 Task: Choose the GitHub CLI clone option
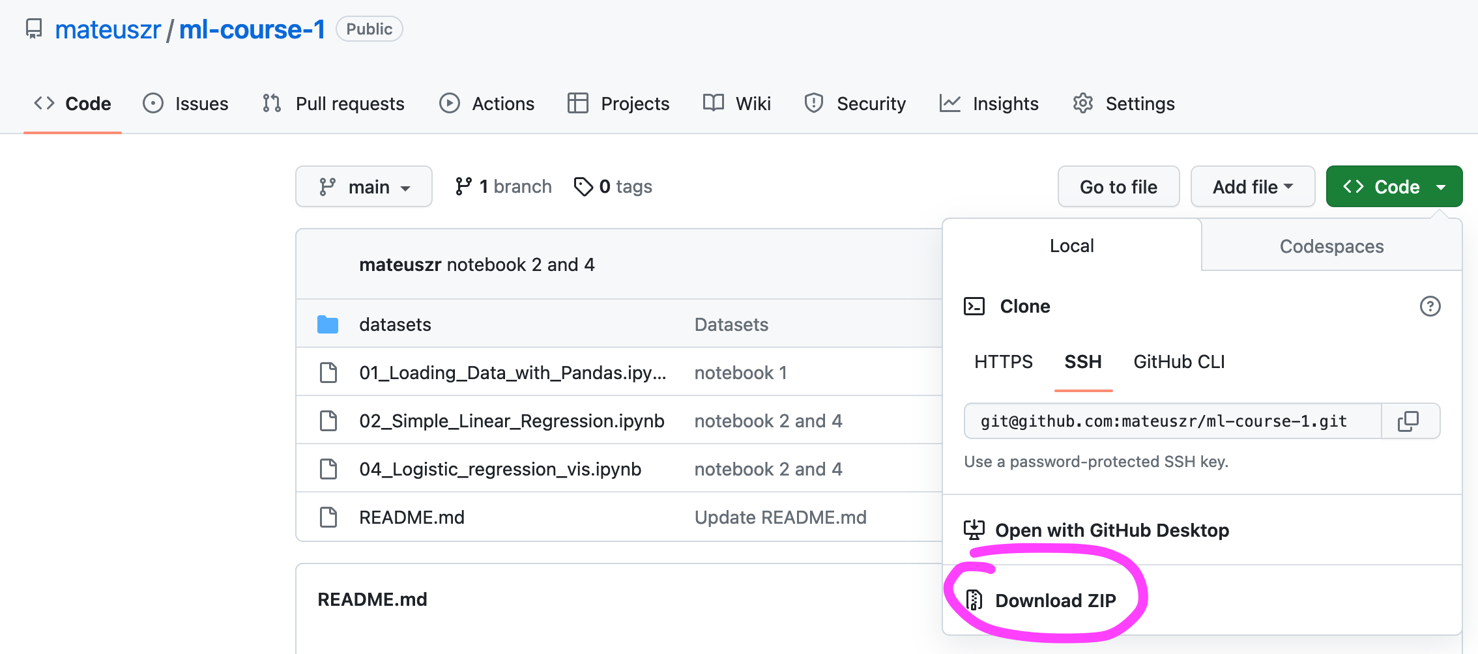pyautogui.click(x=1179, y=362)
